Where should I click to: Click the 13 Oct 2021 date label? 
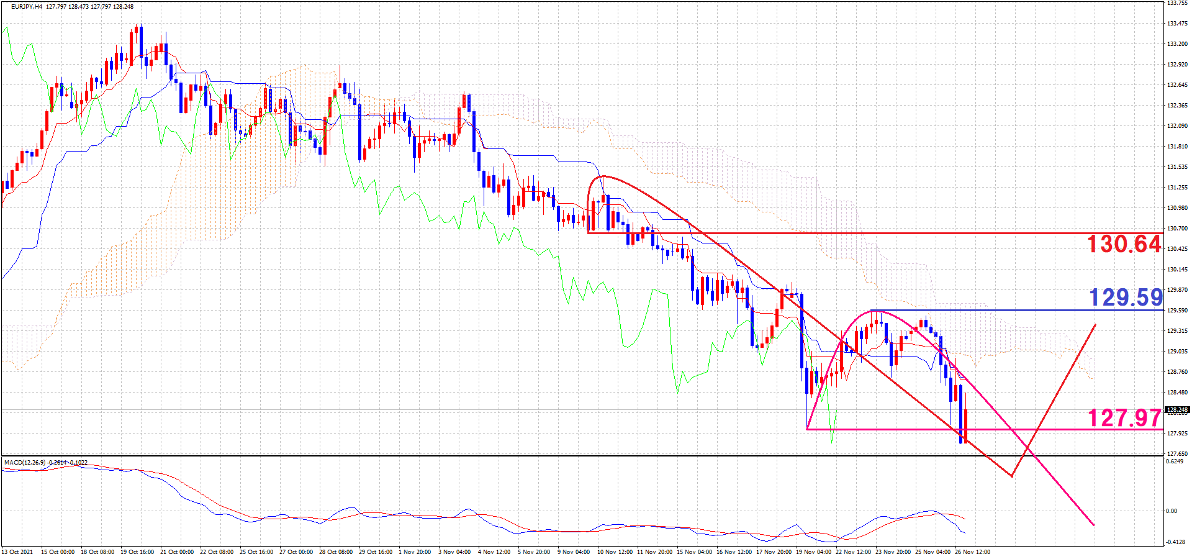(17, 552)
